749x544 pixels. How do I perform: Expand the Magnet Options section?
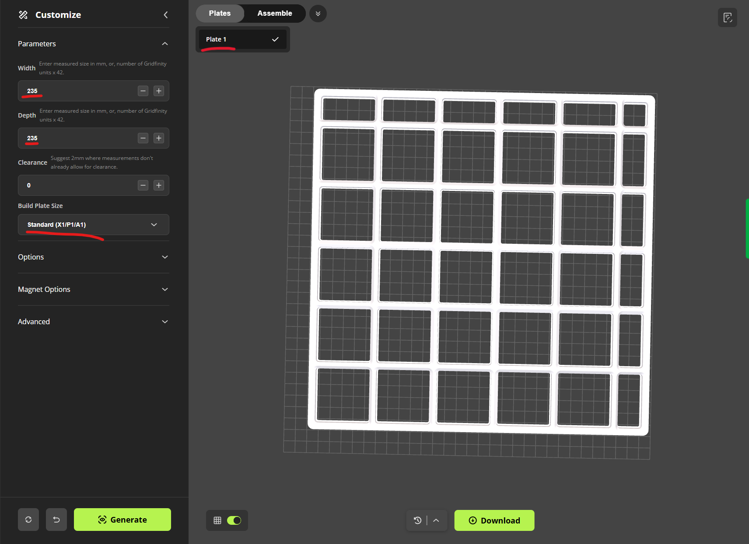(x=94, y=289)
